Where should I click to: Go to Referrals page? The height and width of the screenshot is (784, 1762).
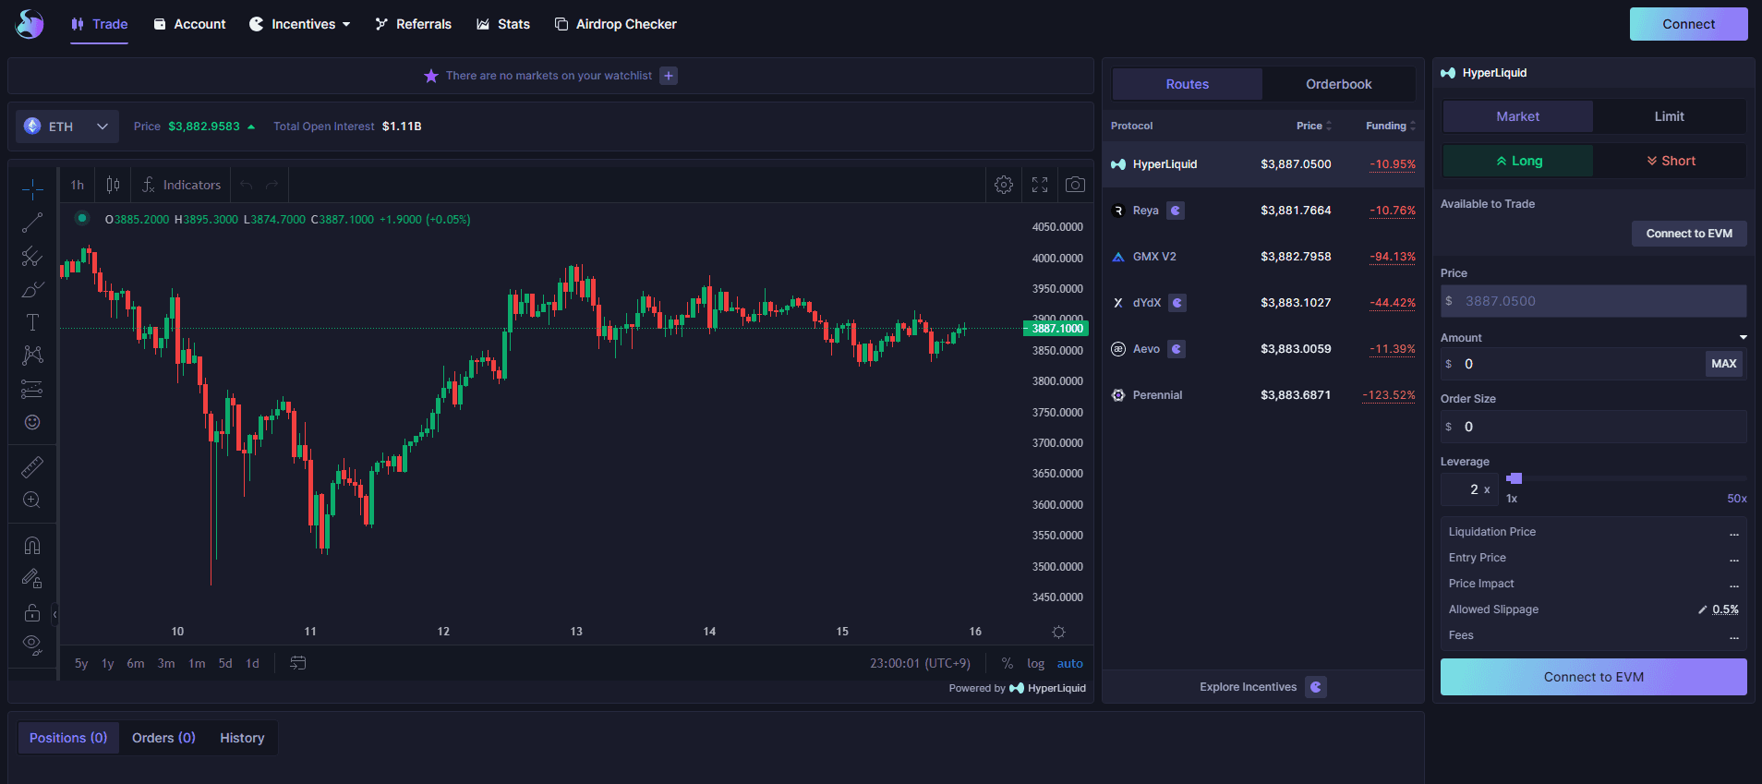point(414,24)
